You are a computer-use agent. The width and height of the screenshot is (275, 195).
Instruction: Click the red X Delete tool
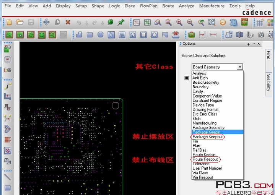coord(68,23)
